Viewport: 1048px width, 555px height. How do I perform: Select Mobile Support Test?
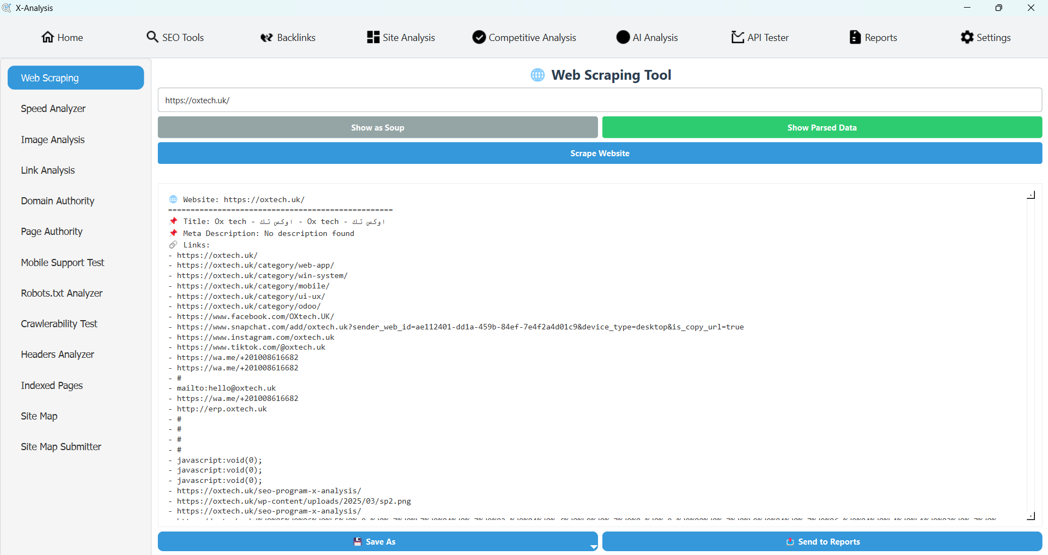(76, 262)
